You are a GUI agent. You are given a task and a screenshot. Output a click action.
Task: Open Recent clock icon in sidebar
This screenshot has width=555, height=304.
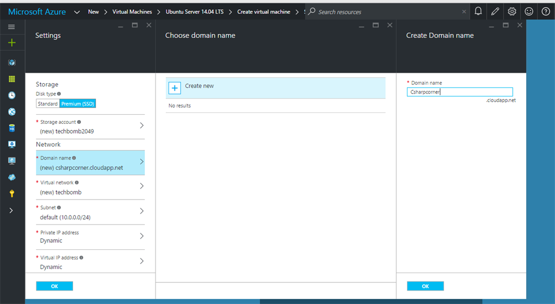pos(12,95)
